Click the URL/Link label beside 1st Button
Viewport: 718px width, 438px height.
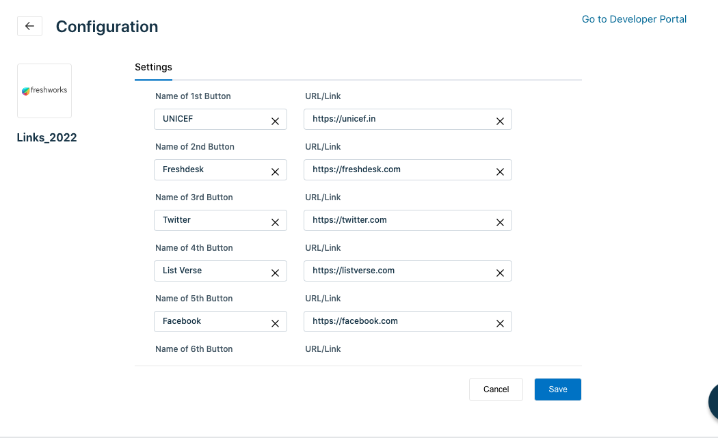coord(323,96)
